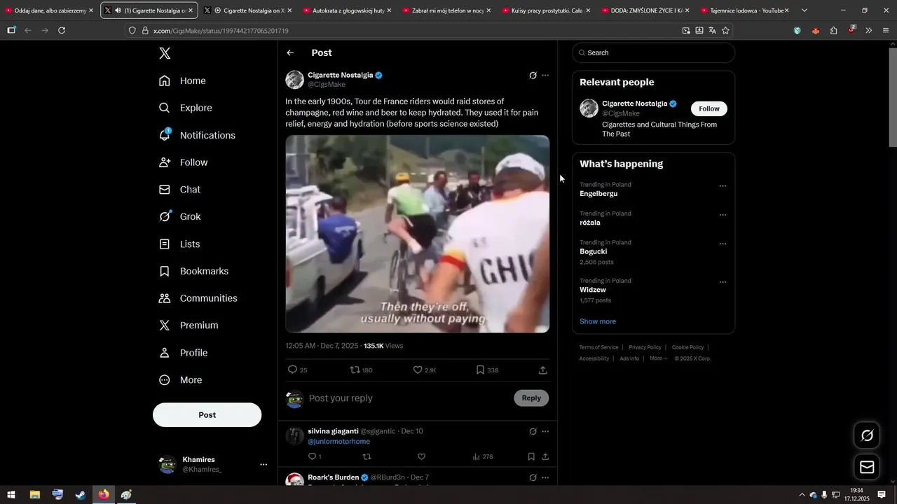Image resolution: width=897 pixels, height=504 pixels.
Task: Click the page's vertical scrollbar
Action: point(892,97)
